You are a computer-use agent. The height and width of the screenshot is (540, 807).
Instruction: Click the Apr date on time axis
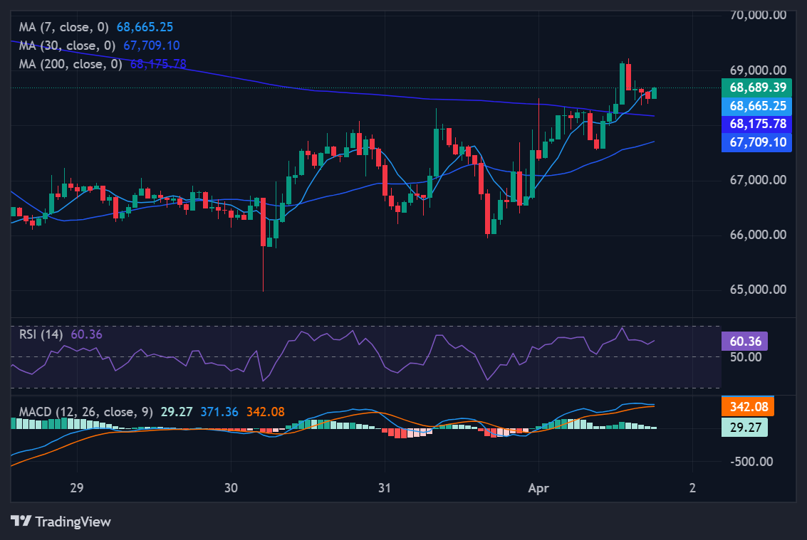[x=539, y=488]
